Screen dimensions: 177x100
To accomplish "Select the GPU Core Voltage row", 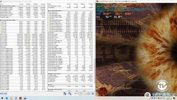I will point(71,14).
